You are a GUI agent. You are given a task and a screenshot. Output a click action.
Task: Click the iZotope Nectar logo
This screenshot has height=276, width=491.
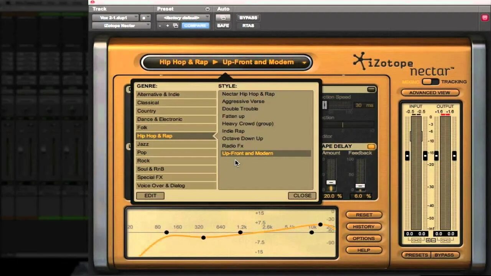404,64
